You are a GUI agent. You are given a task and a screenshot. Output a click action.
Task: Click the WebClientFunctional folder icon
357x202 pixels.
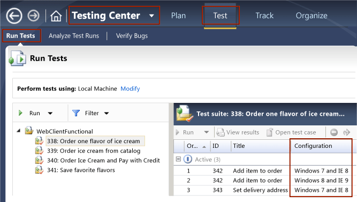(29, 130)
